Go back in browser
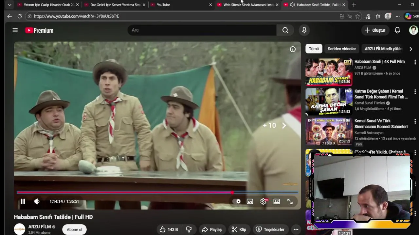Viewport: 419px width, 235px height. point(9,16)
